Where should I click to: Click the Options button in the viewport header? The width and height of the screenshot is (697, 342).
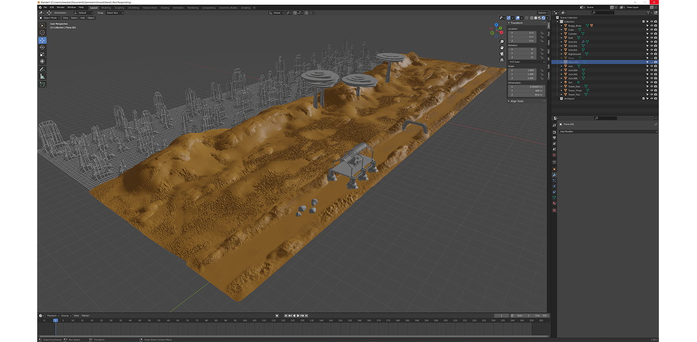[x=543, y=13]
